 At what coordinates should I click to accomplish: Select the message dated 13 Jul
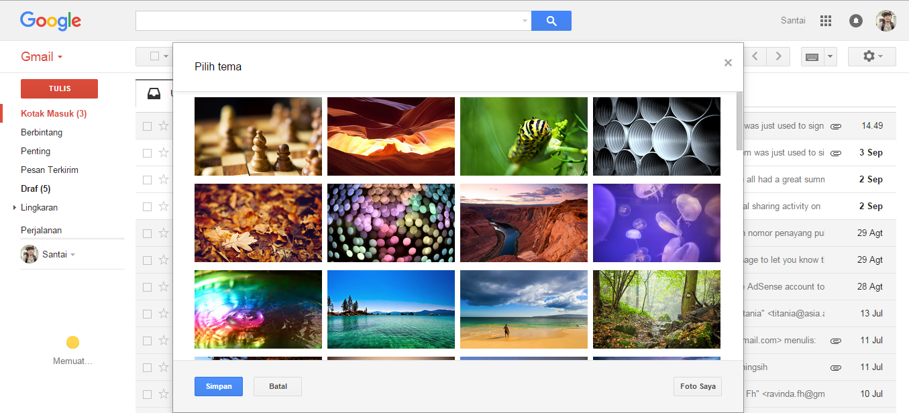tap(147, 314)
